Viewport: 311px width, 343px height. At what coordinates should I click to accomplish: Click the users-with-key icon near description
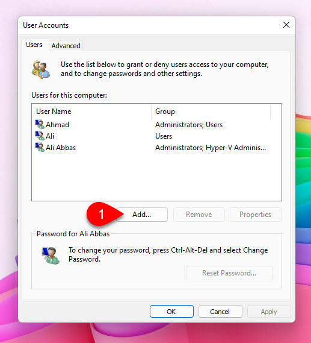point(40,69)
